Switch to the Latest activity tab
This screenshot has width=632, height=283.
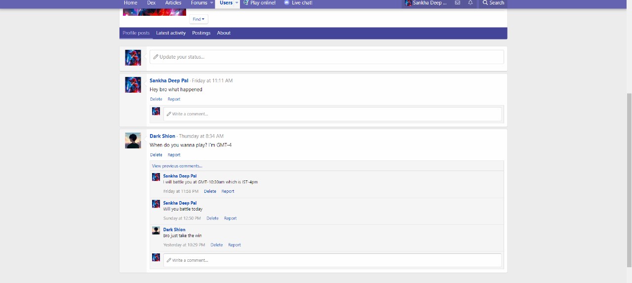pos(171,33)
